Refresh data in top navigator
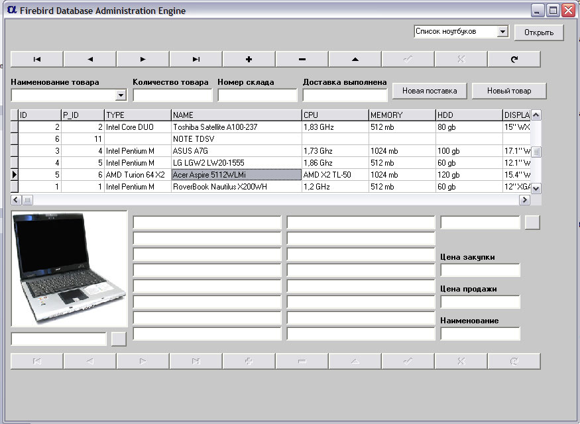580x424 pixels. pyautogui.click(x=514, y=59)
